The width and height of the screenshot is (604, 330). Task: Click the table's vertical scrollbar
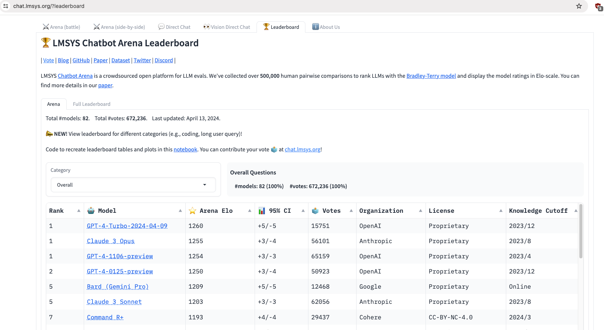point(581,231)
